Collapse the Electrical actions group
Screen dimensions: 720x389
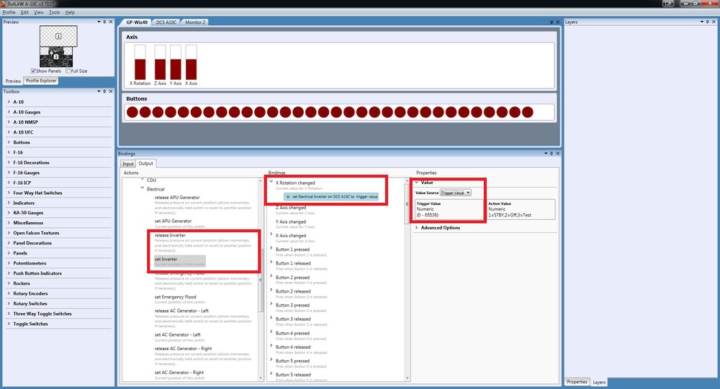pyautogui.click(x=143, y=188)
